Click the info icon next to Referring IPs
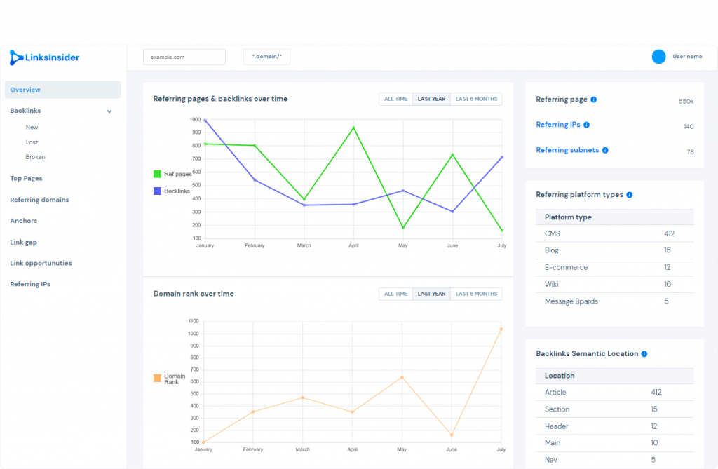The width and height of the screenshot is (718, 469). point(587,125)
